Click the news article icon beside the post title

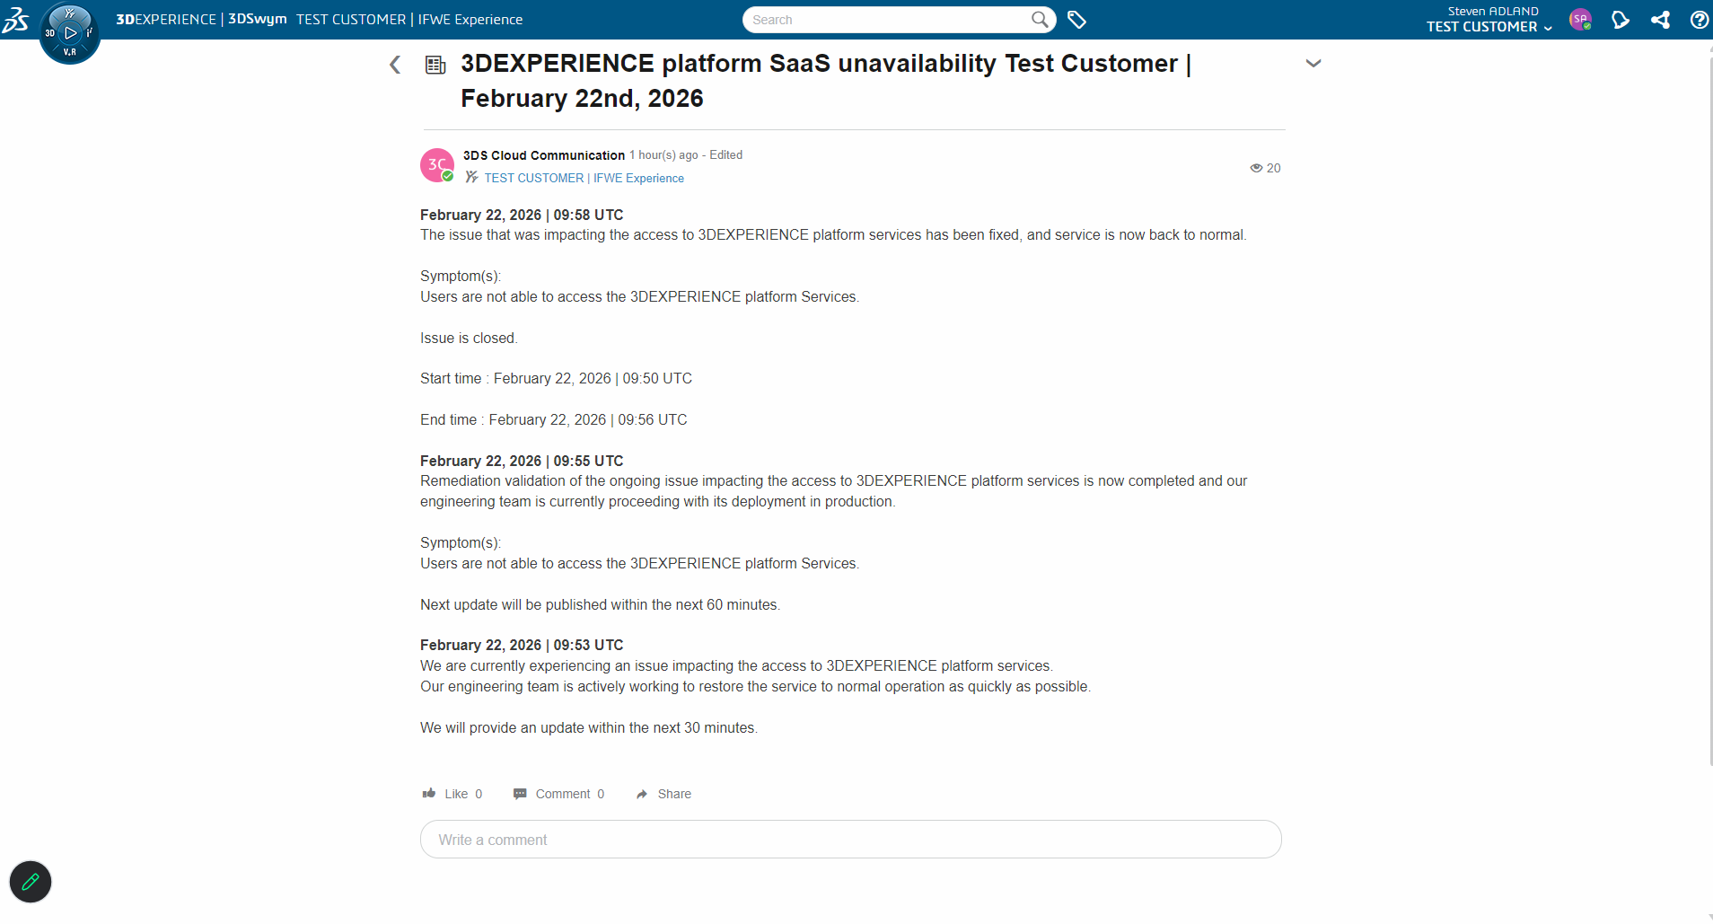435,64
